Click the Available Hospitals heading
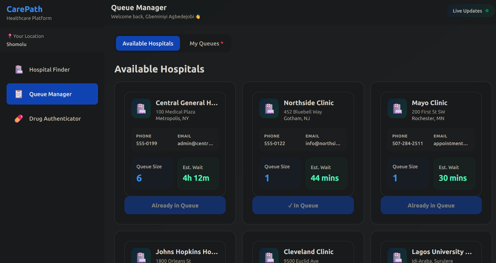The image size is (496, 263). [x=160, y=69]
